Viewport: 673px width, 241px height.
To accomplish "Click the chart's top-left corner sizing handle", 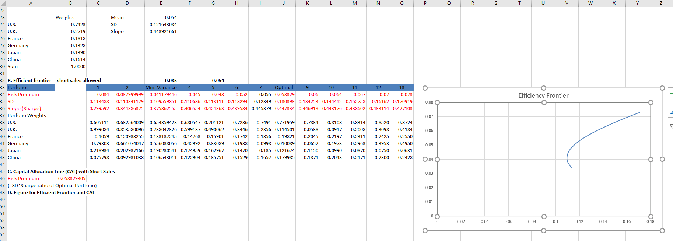I will [x=425, y=88].
